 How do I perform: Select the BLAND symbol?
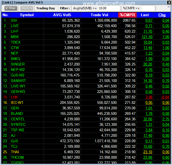tap(17, 113)
